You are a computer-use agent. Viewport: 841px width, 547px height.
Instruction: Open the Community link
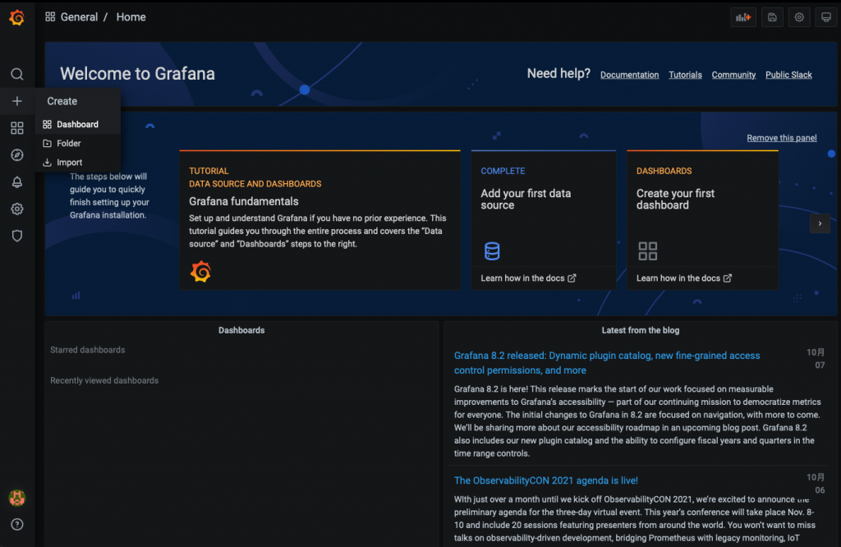pyautogui.click(x=733, y=75)
